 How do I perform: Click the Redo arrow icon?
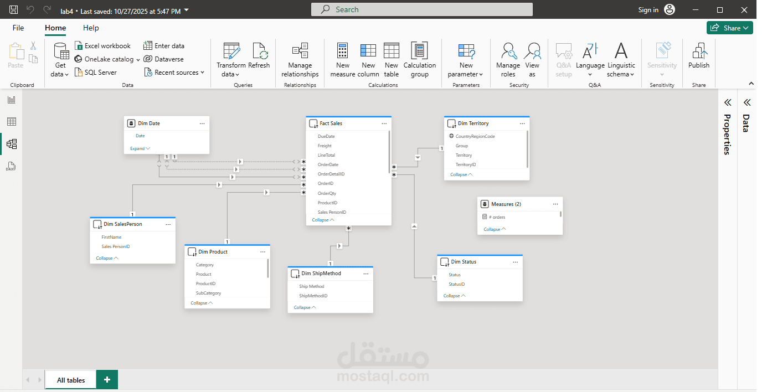(x=47, y=10)
